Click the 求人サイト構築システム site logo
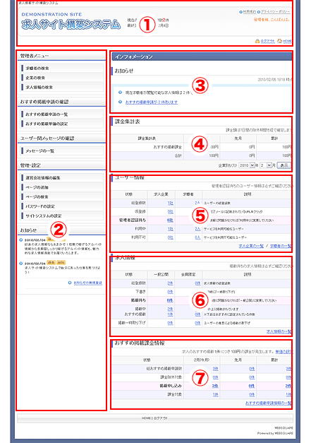311x443 pixels. [x=71, y=24]
